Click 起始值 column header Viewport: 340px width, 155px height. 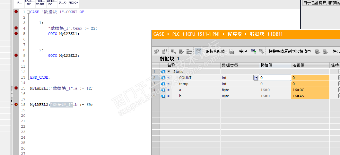(x=275, y=65)
